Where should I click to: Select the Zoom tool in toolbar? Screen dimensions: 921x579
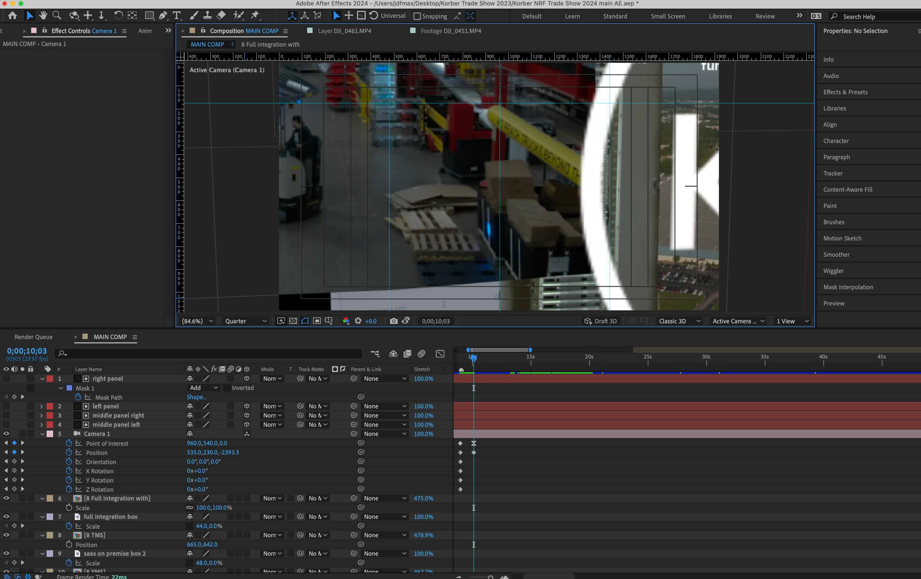coord(57,16)
